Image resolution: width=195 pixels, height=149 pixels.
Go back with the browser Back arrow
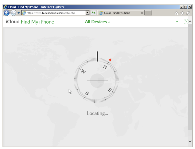click(x=7, y=13)
